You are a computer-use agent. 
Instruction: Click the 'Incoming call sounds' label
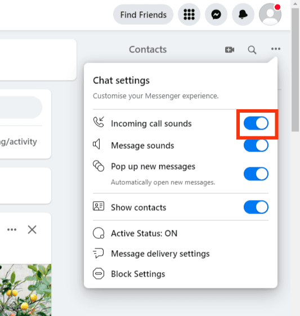tap(151, 123)
